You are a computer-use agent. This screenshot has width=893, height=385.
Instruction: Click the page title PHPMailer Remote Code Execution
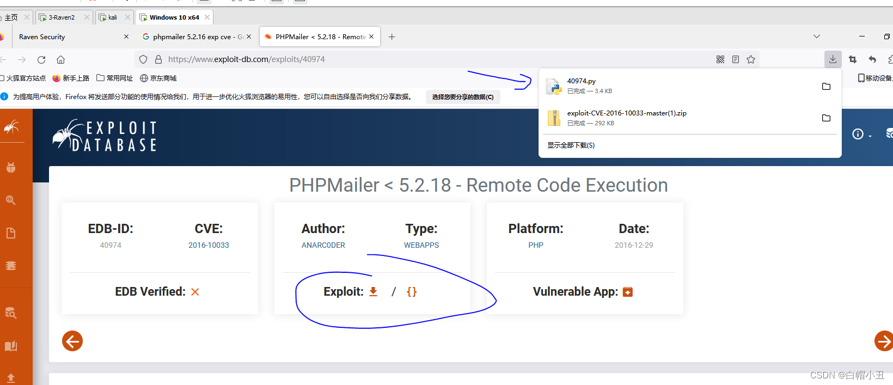(x=478, y=185)
